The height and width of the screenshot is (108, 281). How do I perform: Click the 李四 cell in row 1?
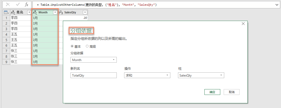[x=21, y=18]
